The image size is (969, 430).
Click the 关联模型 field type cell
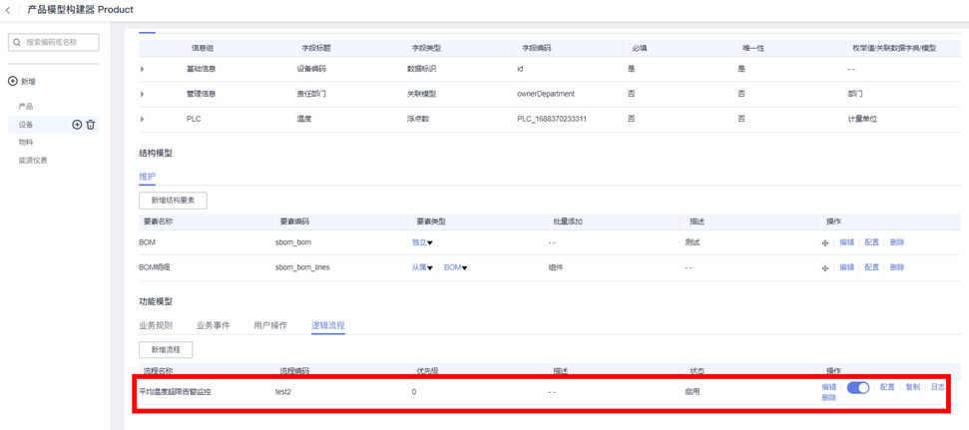click(421, 94)
